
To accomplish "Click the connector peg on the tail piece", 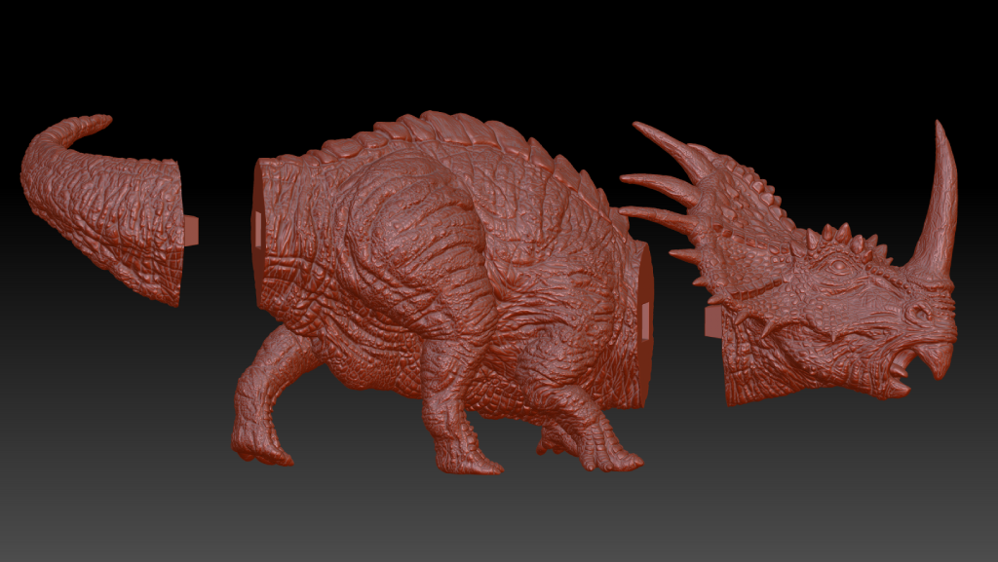I will click(x=192, y=229).
